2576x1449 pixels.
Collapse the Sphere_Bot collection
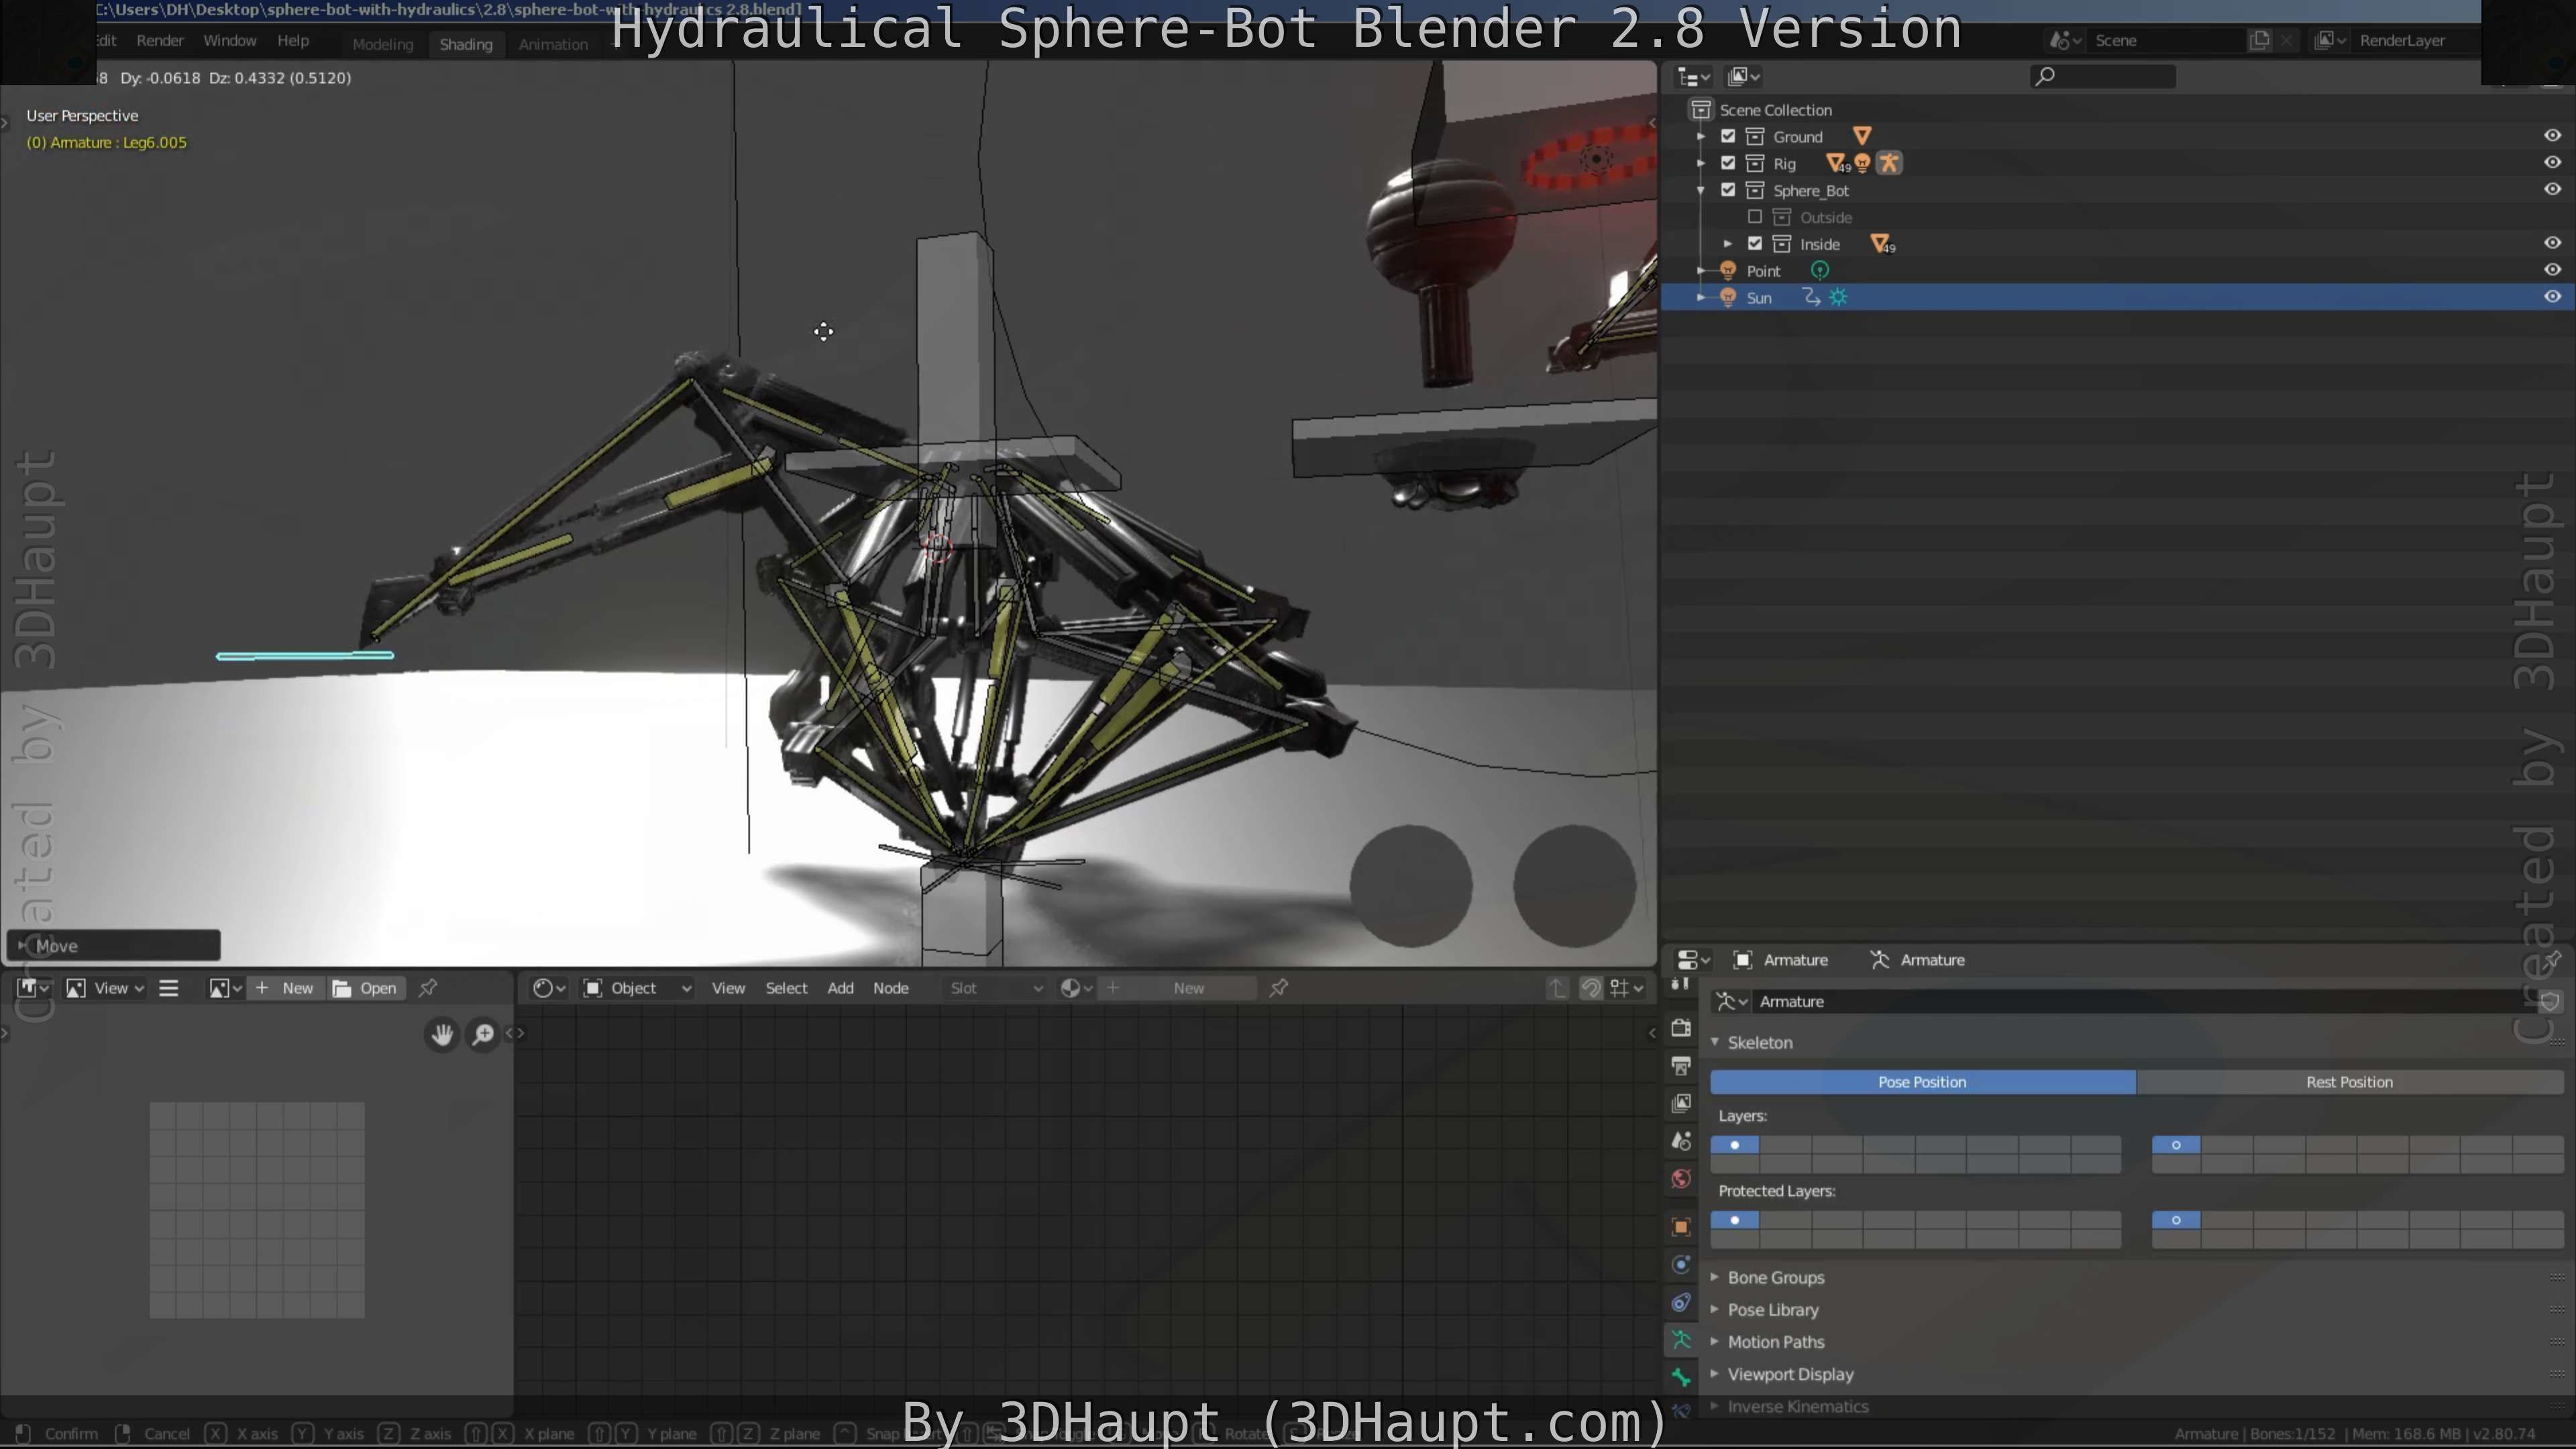coord(1701,190)
